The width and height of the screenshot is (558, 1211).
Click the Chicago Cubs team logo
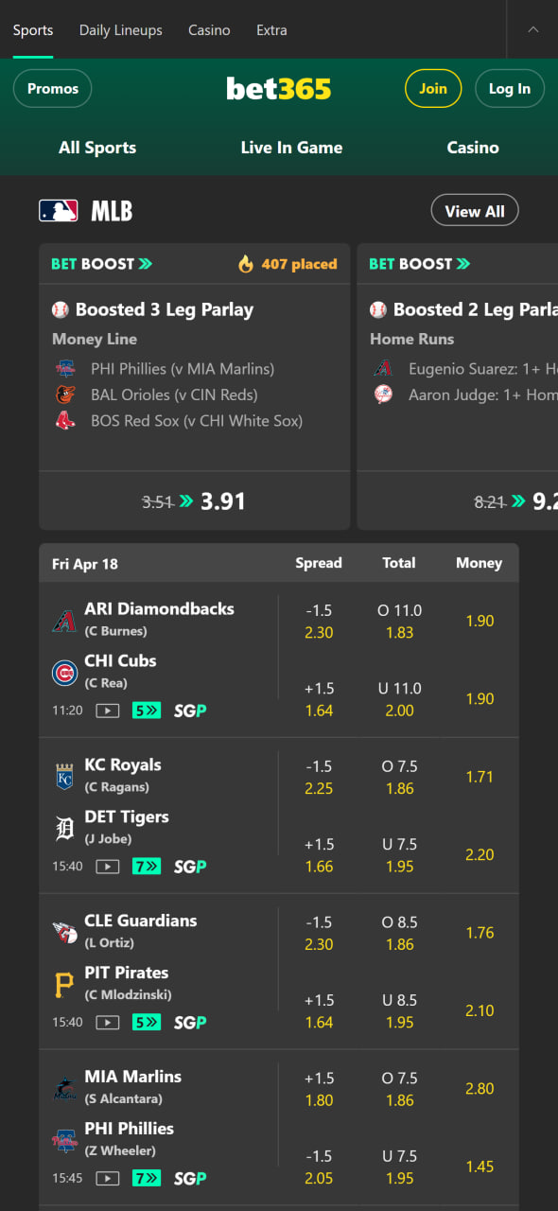(x=64, y=673)
